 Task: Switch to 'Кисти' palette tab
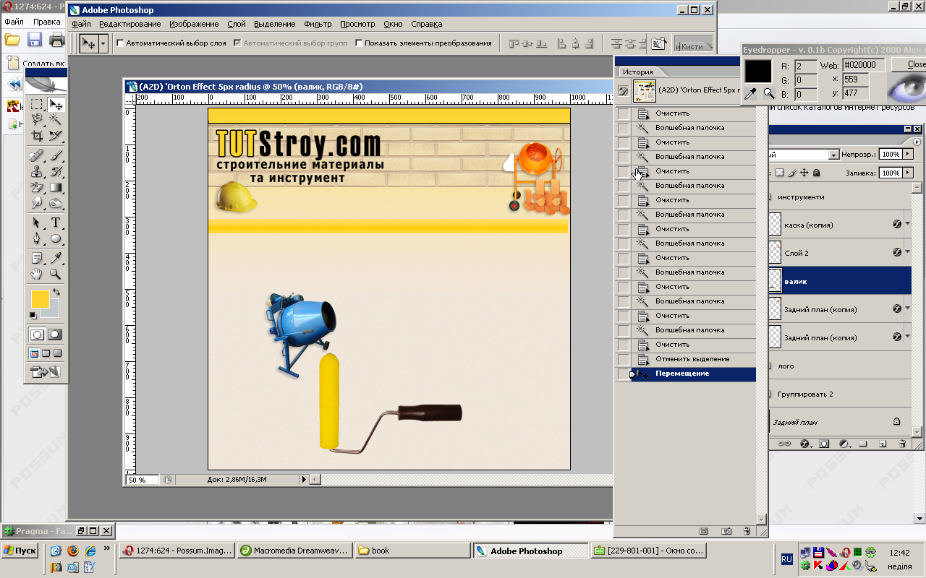click(692, 46)
